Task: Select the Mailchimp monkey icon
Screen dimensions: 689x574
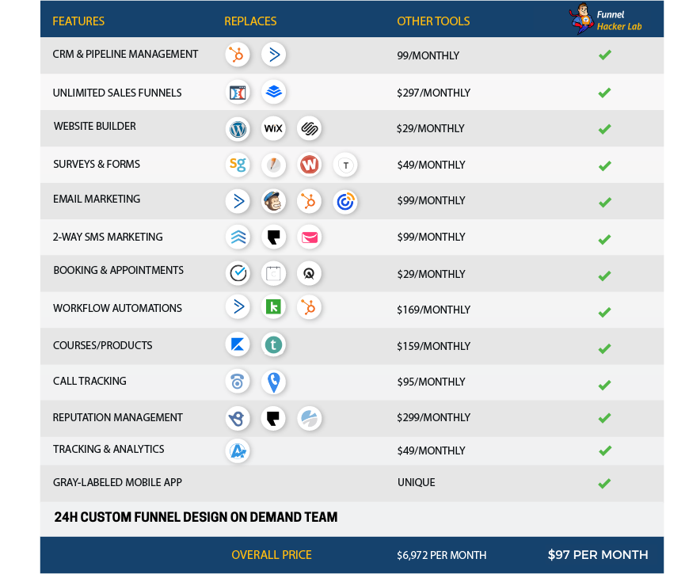Action: coord(274,201)
